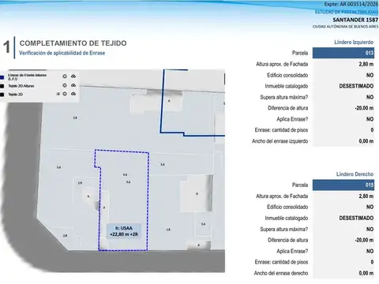Click the circle icon for Tejido 2D Alturas layer
This screenshot has width=379, height=284.
[65, 85]
